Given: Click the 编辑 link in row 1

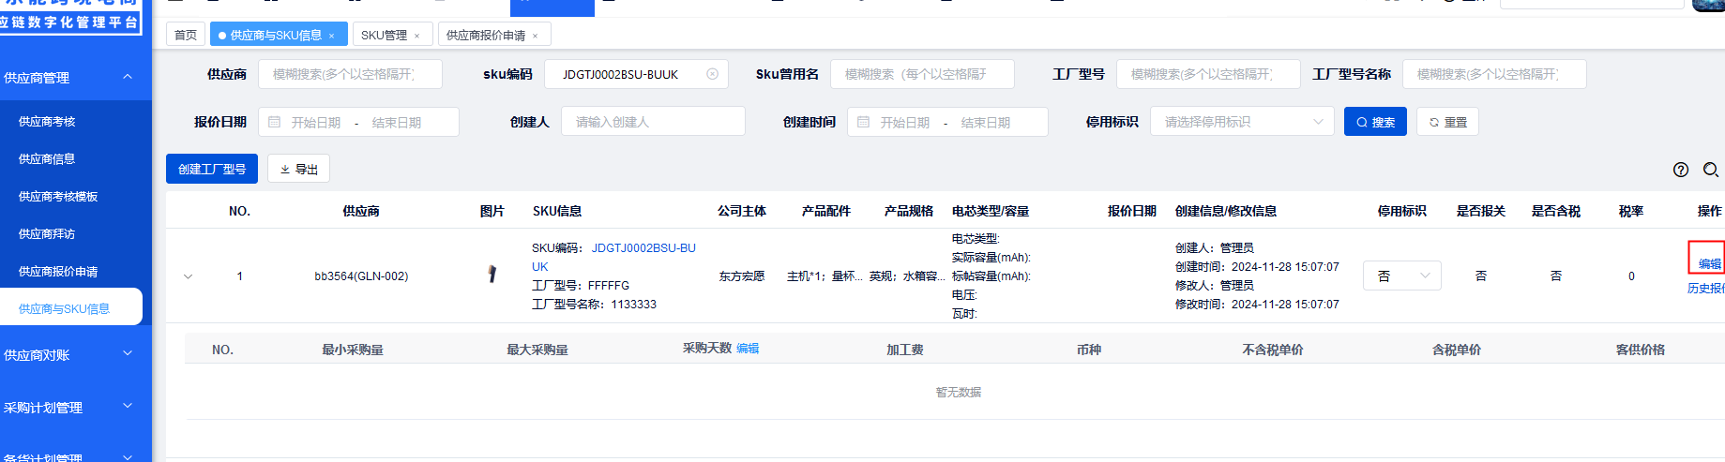Looking at the screenshot, I should click(1709, 263).
